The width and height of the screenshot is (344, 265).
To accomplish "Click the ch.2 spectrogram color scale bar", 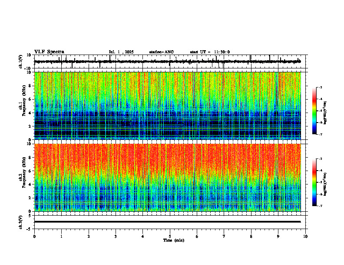I will 314,182.
